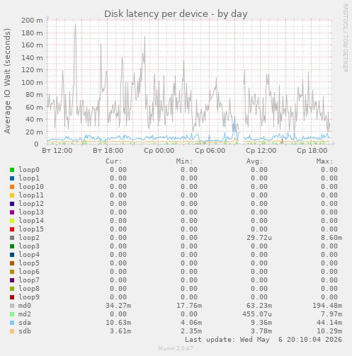Click the loop13 purple color swatch
This screenshot has width=352, height=356.
tap(12, 212)
